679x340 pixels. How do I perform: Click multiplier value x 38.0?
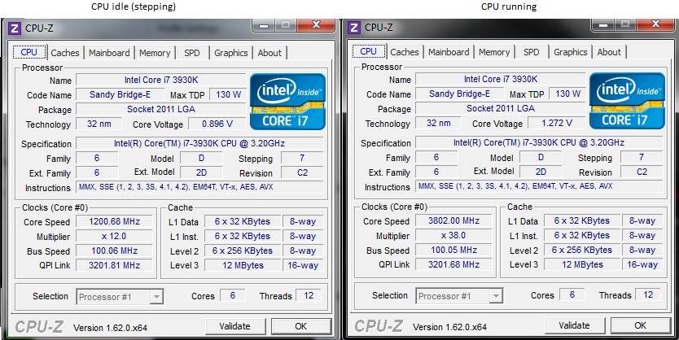tap(453, 235)
